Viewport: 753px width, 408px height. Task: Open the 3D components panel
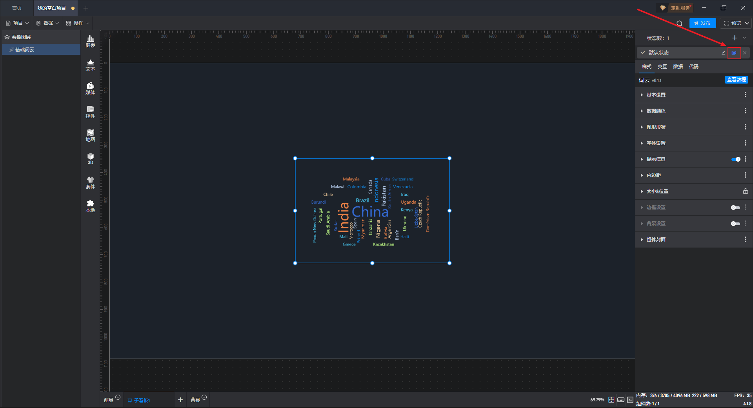click(90, 158)
